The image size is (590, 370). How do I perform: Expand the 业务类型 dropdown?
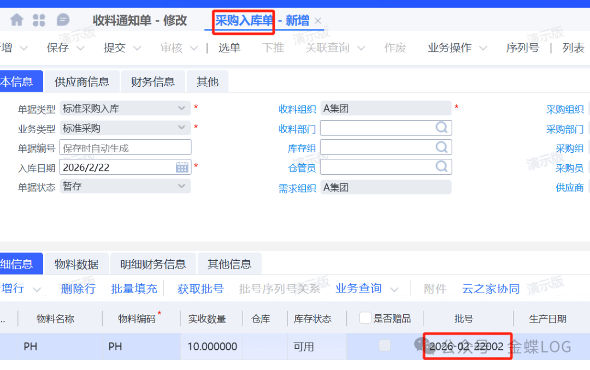pos(181,128)
